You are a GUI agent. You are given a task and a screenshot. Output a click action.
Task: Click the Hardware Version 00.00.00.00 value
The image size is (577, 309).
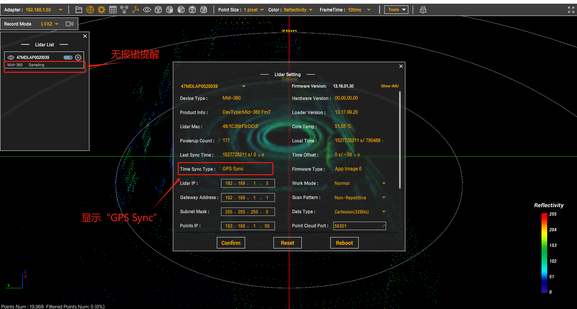346,98
